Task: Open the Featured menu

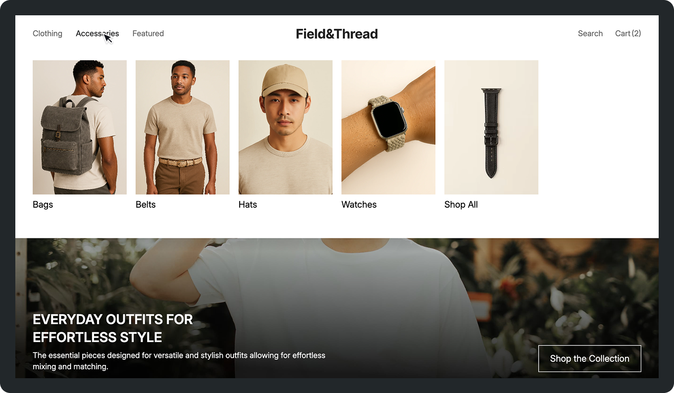Action: [x=148, y=34]
